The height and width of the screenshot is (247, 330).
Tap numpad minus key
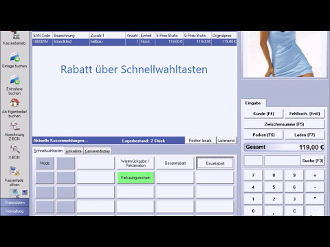tap(315, 187)
